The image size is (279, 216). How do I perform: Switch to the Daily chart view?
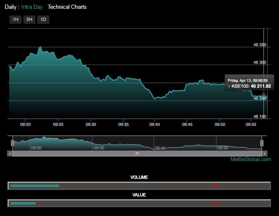pyautogui.click(x=10, y=7)
